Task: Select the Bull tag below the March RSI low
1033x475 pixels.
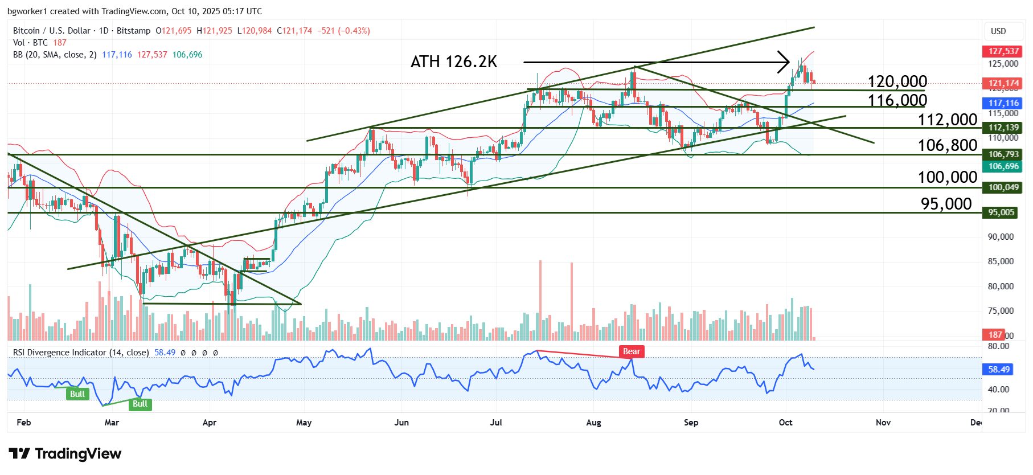Action: tap(140, 404)
